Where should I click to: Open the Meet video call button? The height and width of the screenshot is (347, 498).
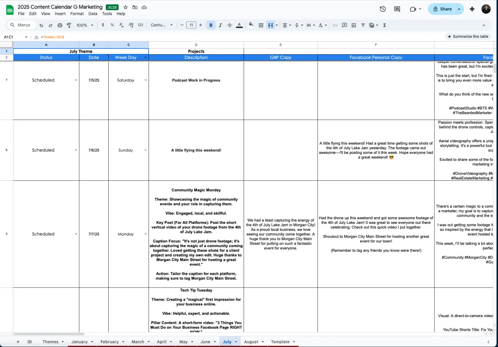point(415,9)
